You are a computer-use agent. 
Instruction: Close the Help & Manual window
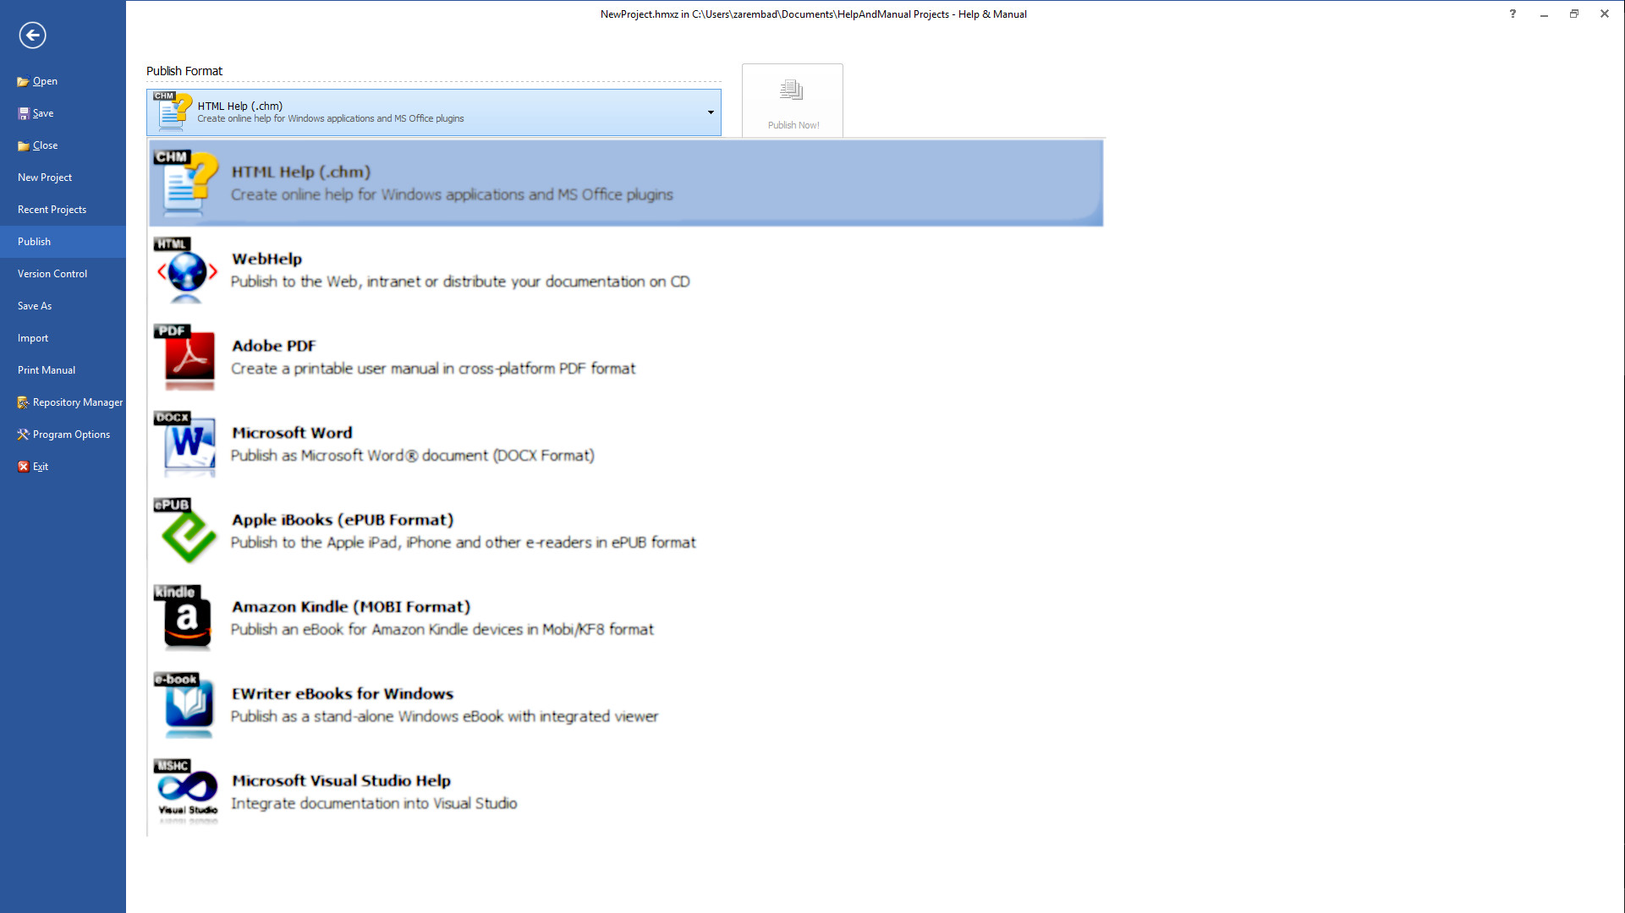pyautogui.click(x=1605, y=14)
